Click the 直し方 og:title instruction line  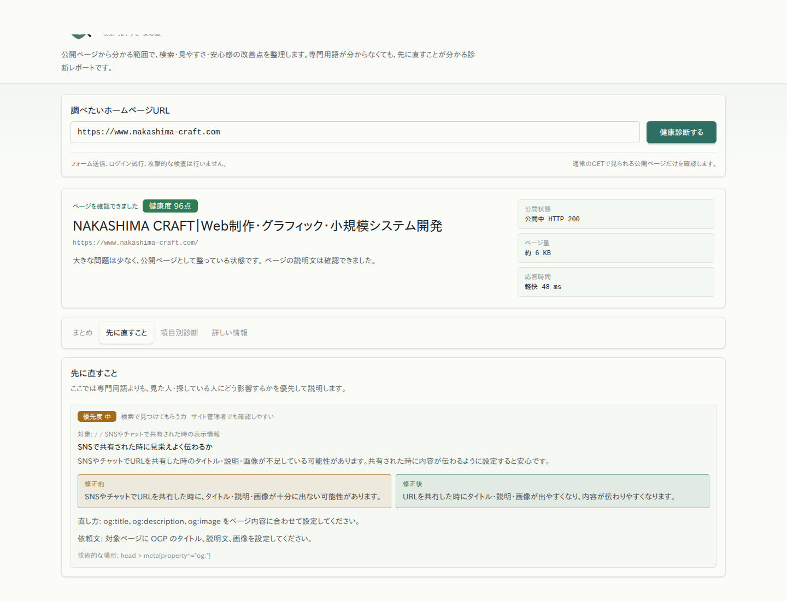pos(220,521)
